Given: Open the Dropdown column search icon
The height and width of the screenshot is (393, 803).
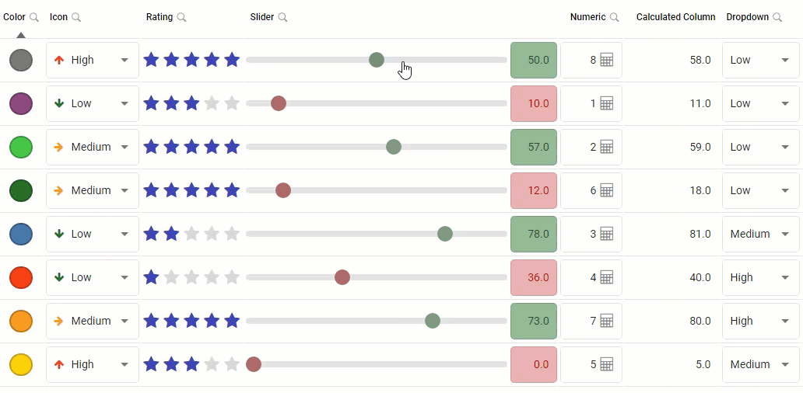Looking at the screenshot, I should [x=777, y=17].
